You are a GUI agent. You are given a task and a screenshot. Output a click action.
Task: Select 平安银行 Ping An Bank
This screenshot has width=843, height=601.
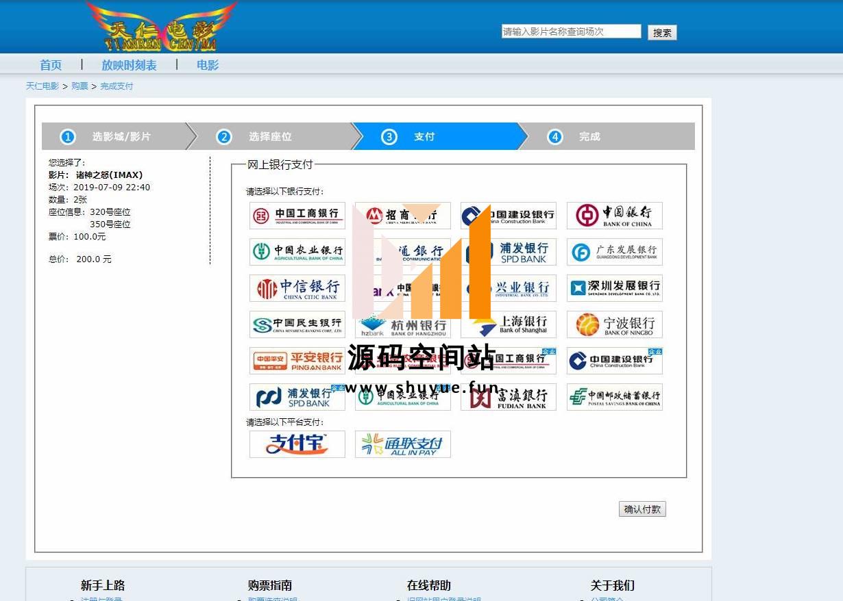[x=297, y=361]
